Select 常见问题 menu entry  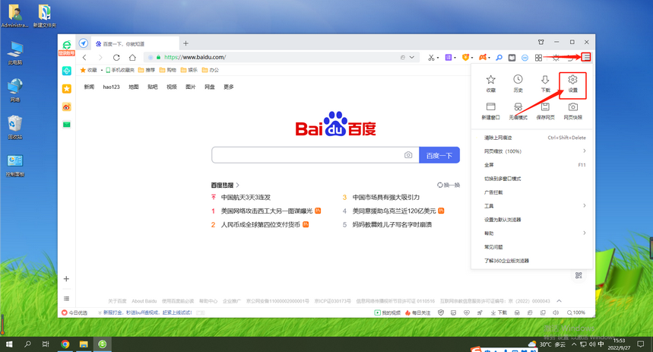[534, 247]
